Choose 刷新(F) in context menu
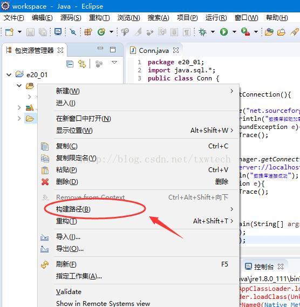This screenshot has width=300, height=307. [139, 264]
